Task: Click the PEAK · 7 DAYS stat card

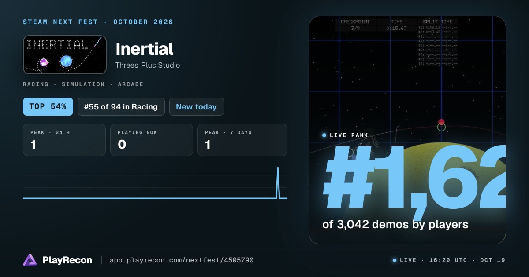Action: coord(242,140)
